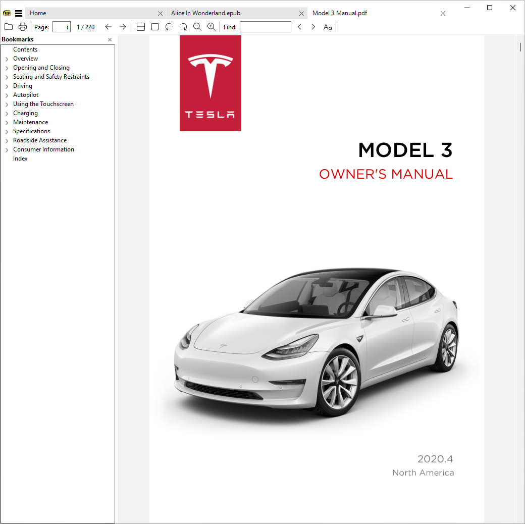Expand the Charging bookmark

pyautogui.click(x=7, y=114)
